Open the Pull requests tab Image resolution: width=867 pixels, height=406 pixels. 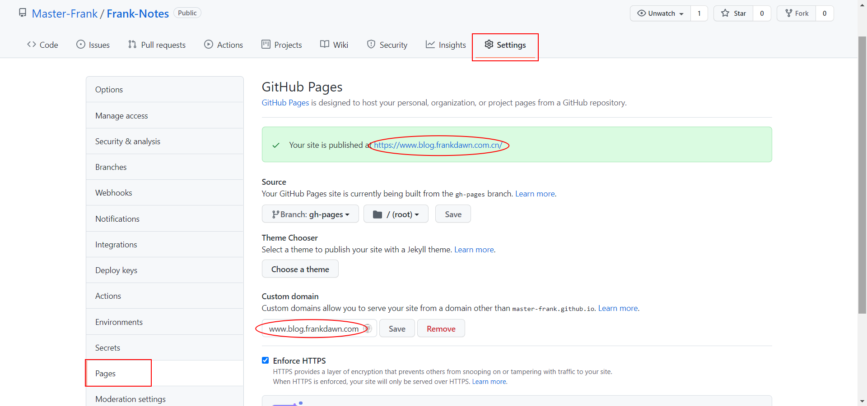click(x=157, y=45)
